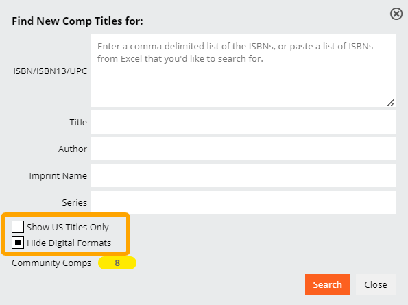Run the orange Search button

coord(328,284)
